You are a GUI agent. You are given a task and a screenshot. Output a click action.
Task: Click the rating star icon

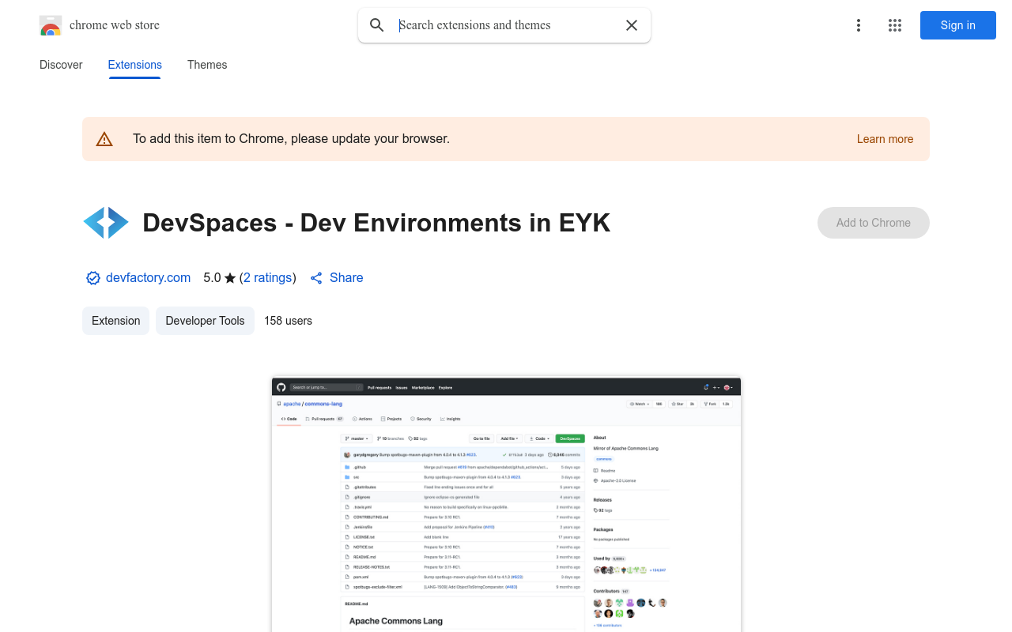[x=230, y=278]
